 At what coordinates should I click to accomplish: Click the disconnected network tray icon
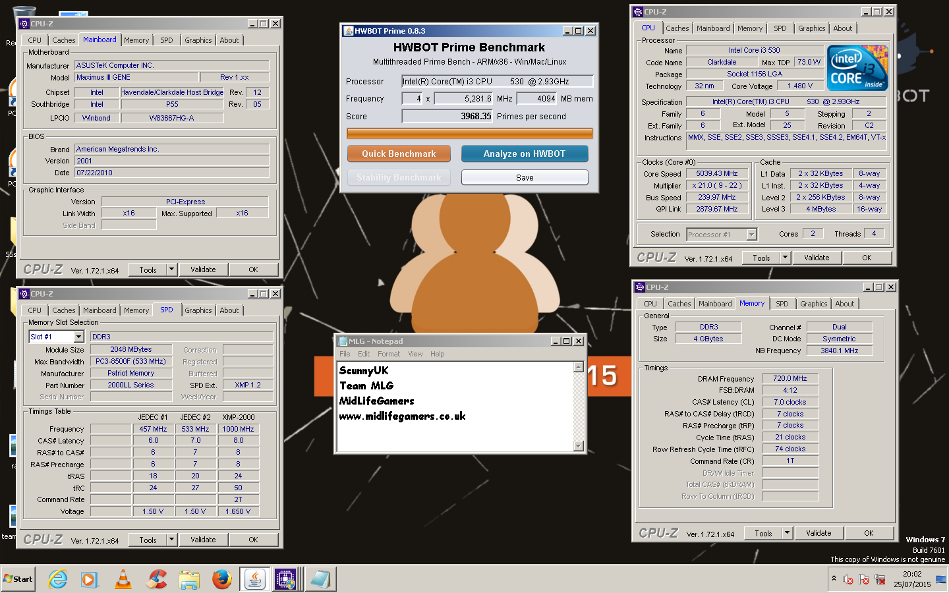point(880,580)
